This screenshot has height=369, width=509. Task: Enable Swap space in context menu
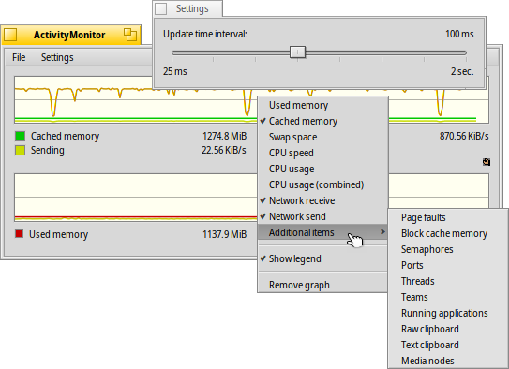323,137
